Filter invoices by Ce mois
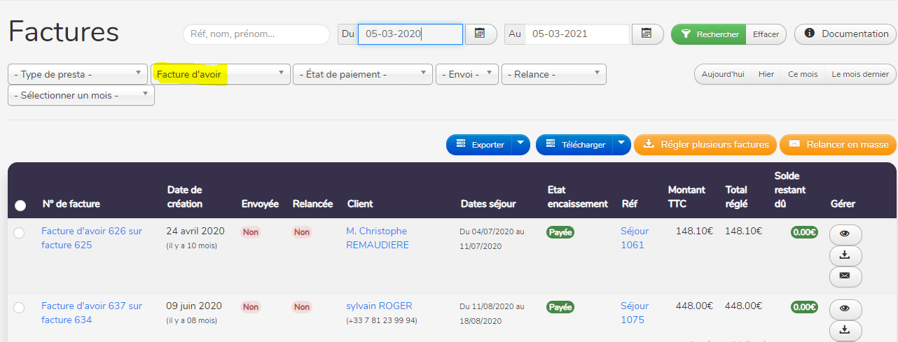898x342 pixels. 802,74
